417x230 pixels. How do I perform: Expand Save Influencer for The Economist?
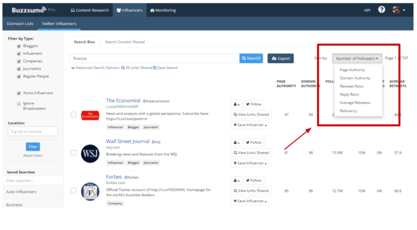pos(250,125)
